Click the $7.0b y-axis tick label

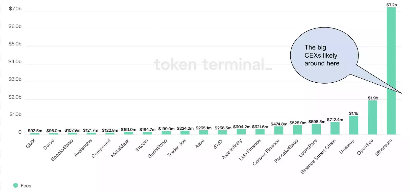15,9
